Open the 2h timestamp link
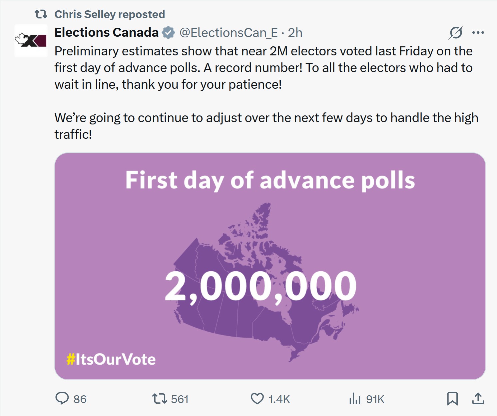 295,33
